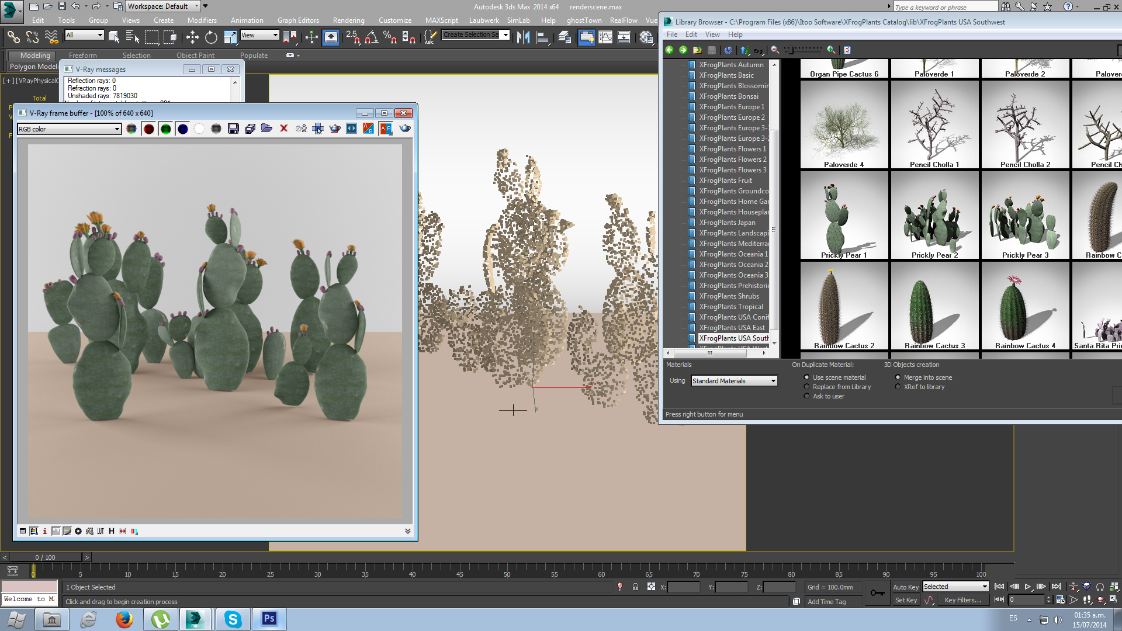Open the reference coordinate 'View' dropdown
1122x631 pixels.
click(259, 35)
